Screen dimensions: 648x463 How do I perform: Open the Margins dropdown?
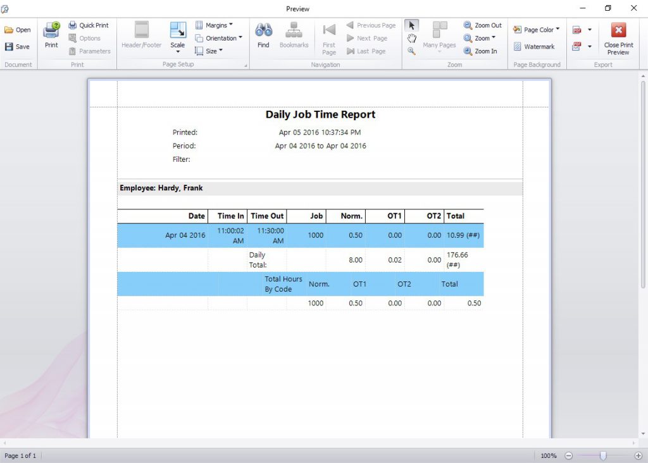pos(217,25)
